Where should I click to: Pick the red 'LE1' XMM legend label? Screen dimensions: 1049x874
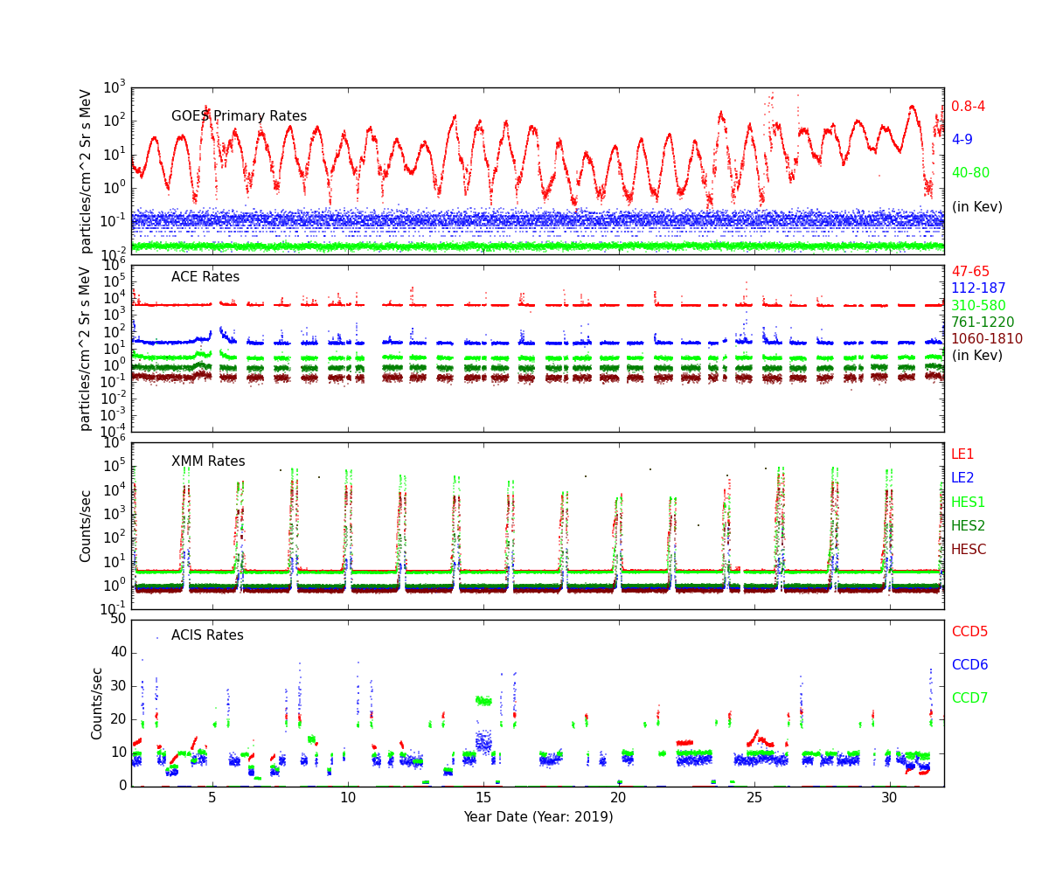point(962,454)
